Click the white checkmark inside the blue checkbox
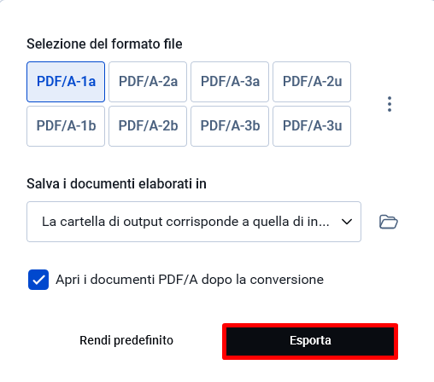The height and width of the screenshot is (382, 434). coord(38,281)
